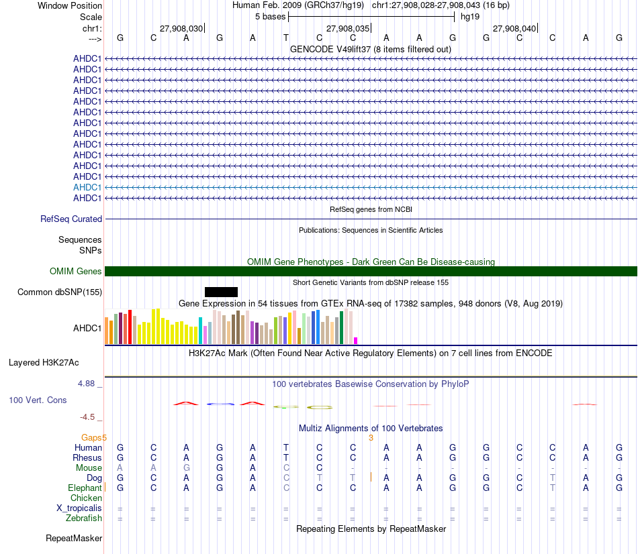Click the 27,908,040 ruler position

pyautogui.click(x=514, y=28)
